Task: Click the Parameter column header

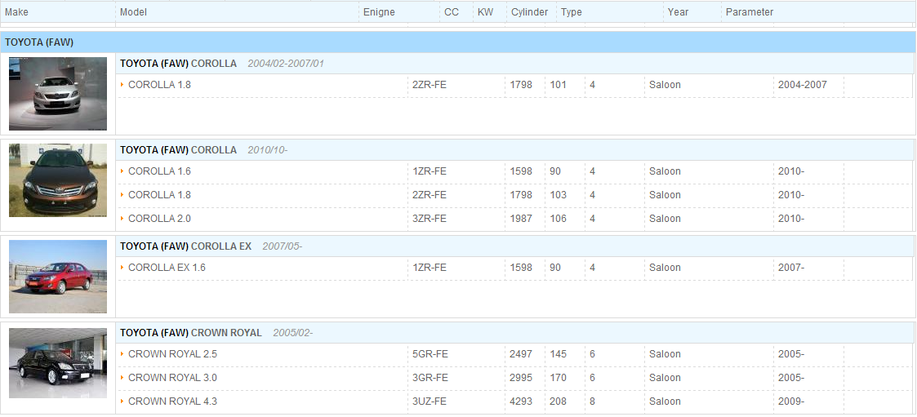Action: 750,11
